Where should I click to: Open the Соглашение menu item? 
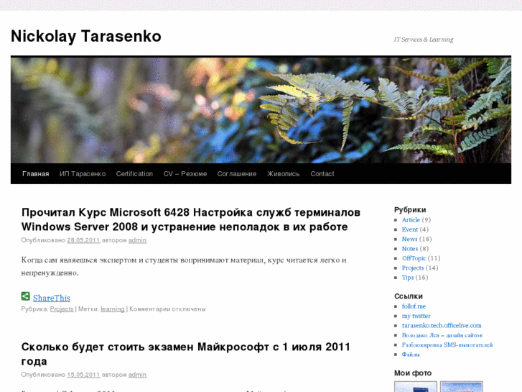[x=237, y=174]
